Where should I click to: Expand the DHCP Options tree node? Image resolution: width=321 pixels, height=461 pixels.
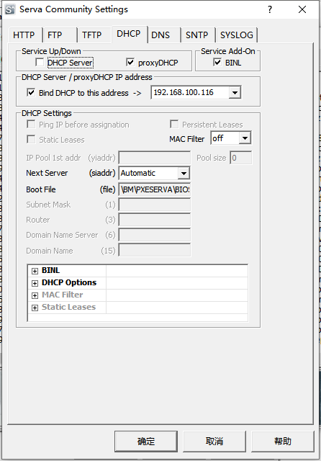click(35, 283)
